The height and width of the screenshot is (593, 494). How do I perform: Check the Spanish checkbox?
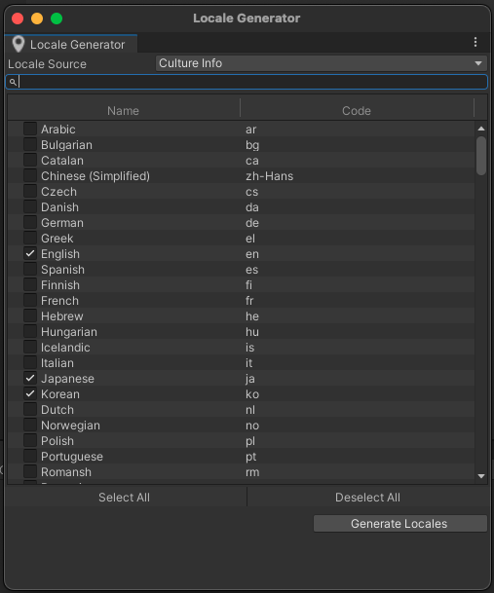30,269
